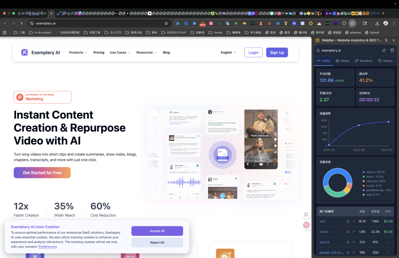
Task: Expand the Use Cases dropdown
Action: click(120, 52)
